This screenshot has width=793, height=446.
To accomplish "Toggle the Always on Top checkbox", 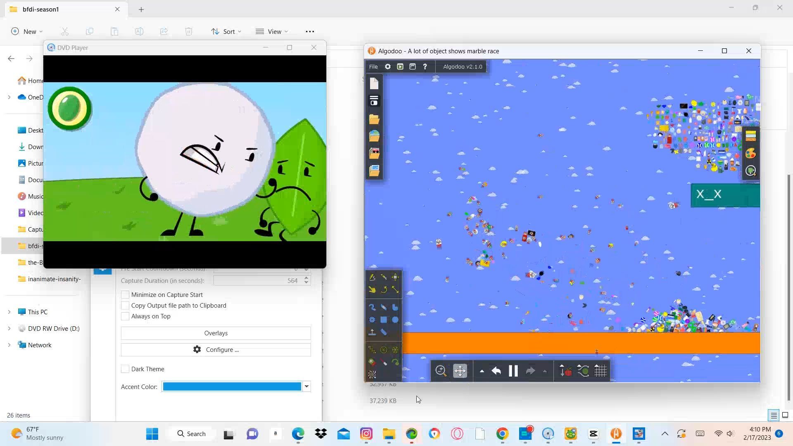I will tap(125, 316).
